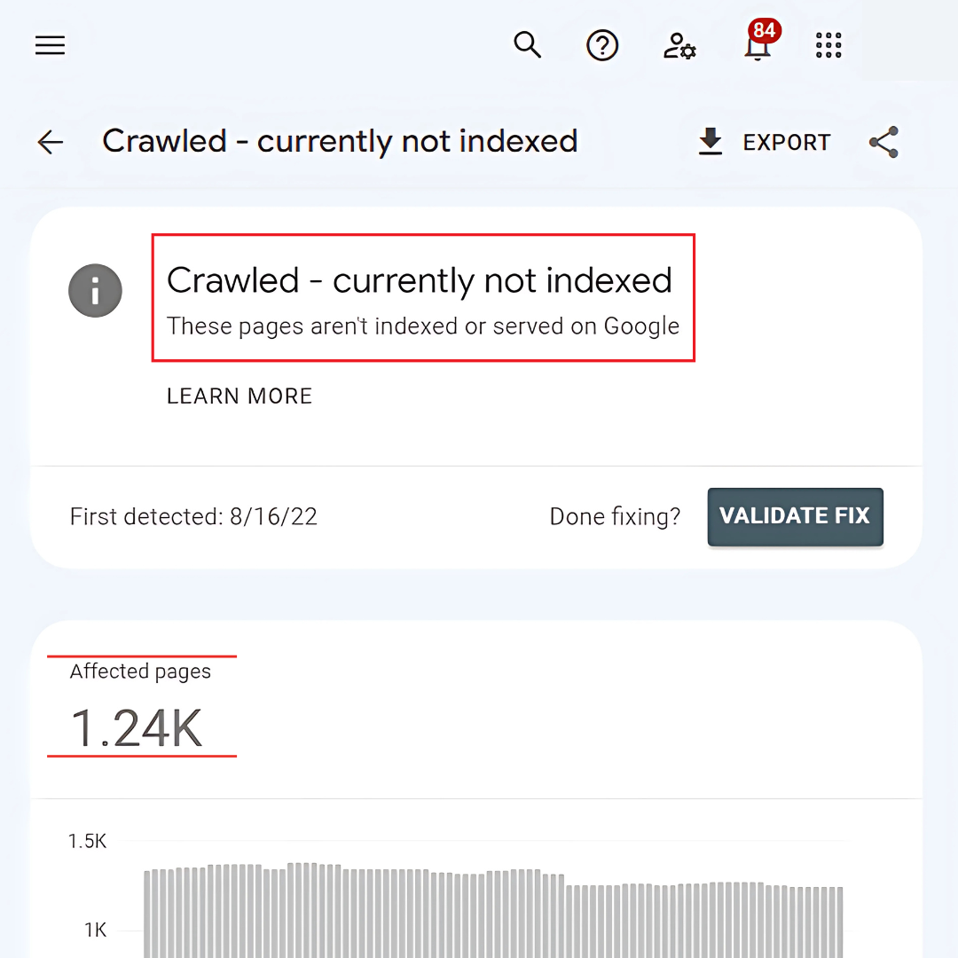Click the search magnifier icon
This screenshot has width=958, height=958.
pyautogui.click(x=528, y=44)
